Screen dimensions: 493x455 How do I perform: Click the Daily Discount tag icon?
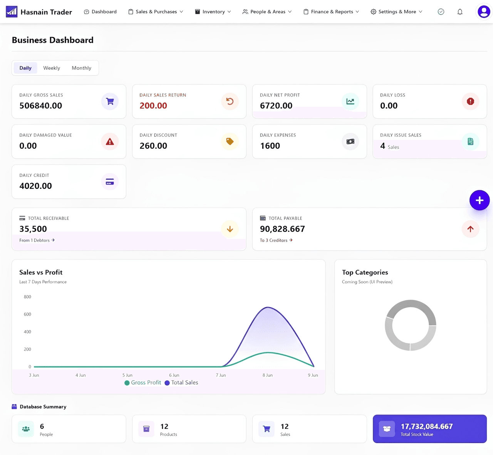point(230,141)
